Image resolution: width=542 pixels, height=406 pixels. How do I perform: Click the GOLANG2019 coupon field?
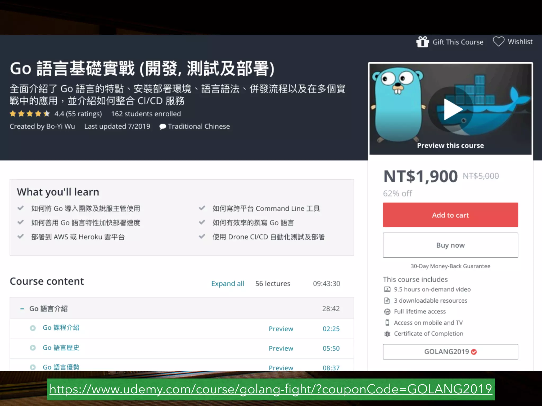point(450,352)
